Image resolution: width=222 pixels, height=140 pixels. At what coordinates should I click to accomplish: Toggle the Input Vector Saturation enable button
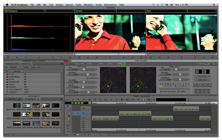pos(67,75)
